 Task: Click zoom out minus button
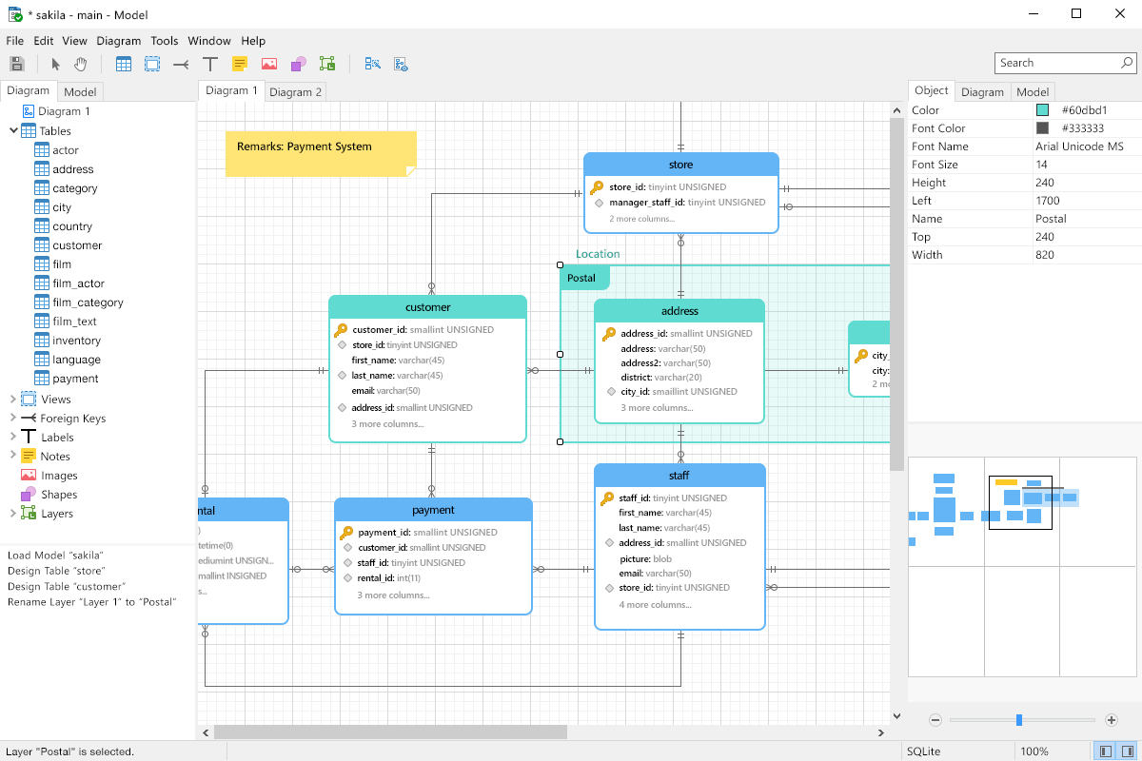click(x=935, y=720)
